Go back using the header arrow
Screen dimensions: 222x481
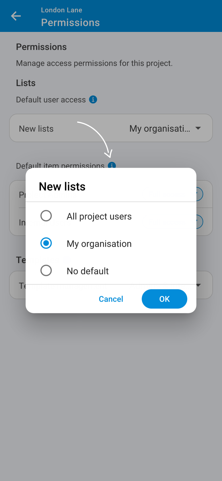(x=16, y=16)
